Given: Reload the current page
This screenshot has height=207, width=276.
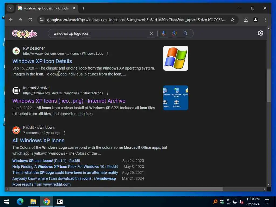Looking at the screenshot, I should pyautogui.click(x=30, y=20).
